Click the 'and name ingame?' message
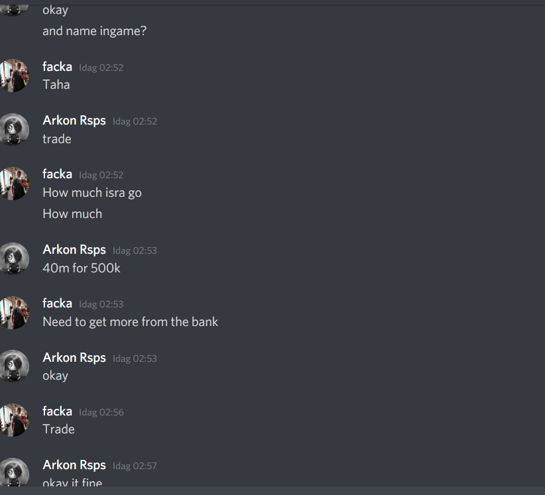The width and height of the screenshot is (545, 495). pyautogui.click(x=95, y=31)
